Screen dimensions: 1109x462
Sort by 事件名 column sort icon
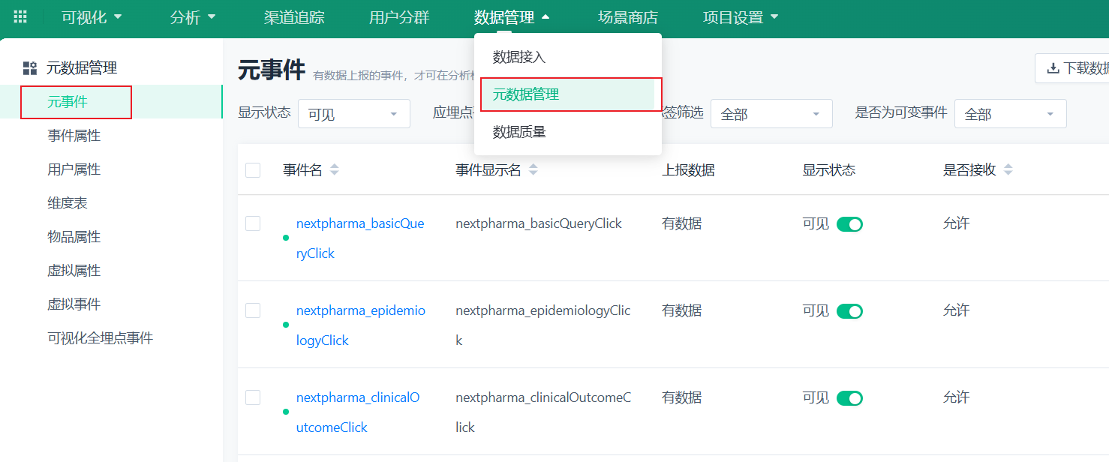point(335,170)
